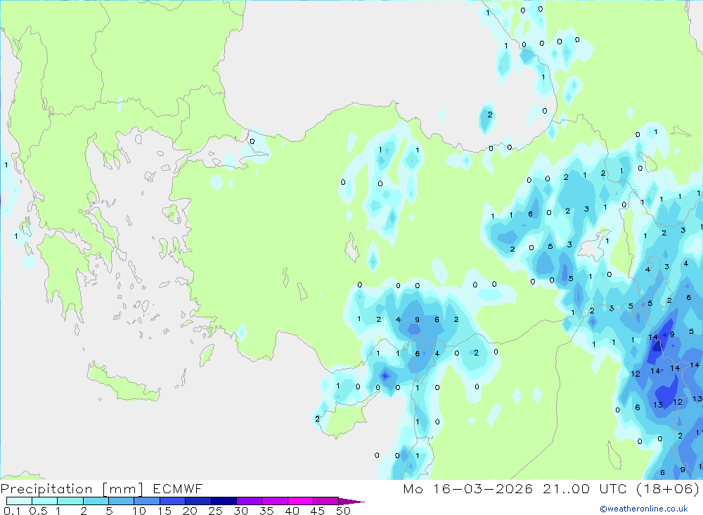703x515 pixels.
Task: Click the '(18+06)' forecast offset text
Action: click(x=668, y=489)
